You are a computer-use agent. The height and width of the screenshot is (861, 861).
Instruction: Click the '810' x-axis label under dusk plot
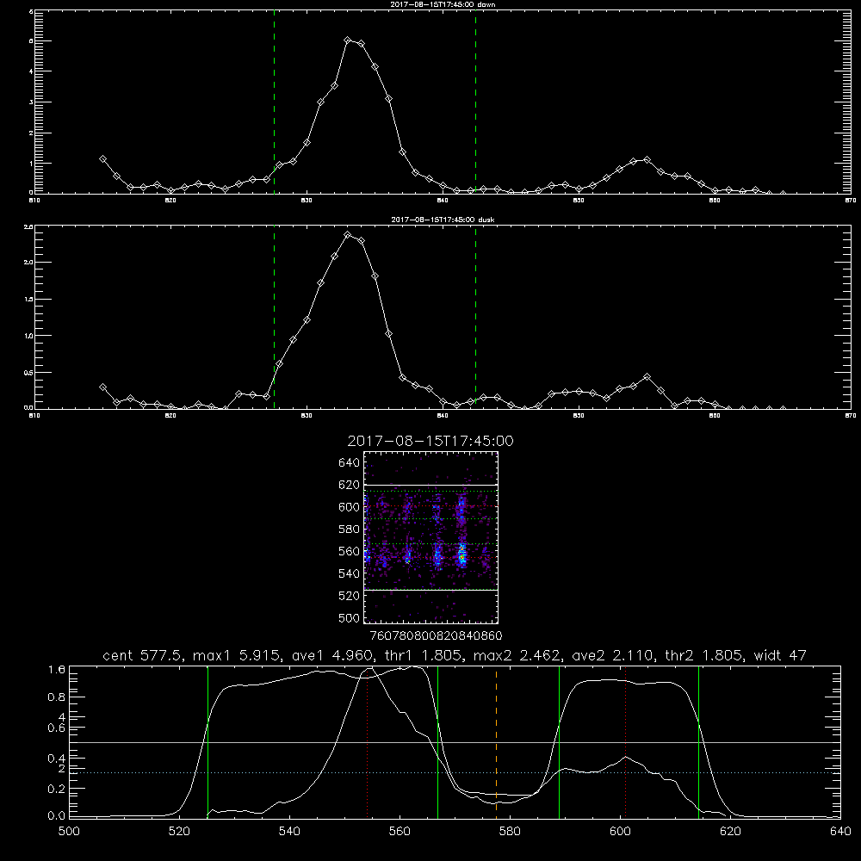click(x=34, y=415)
